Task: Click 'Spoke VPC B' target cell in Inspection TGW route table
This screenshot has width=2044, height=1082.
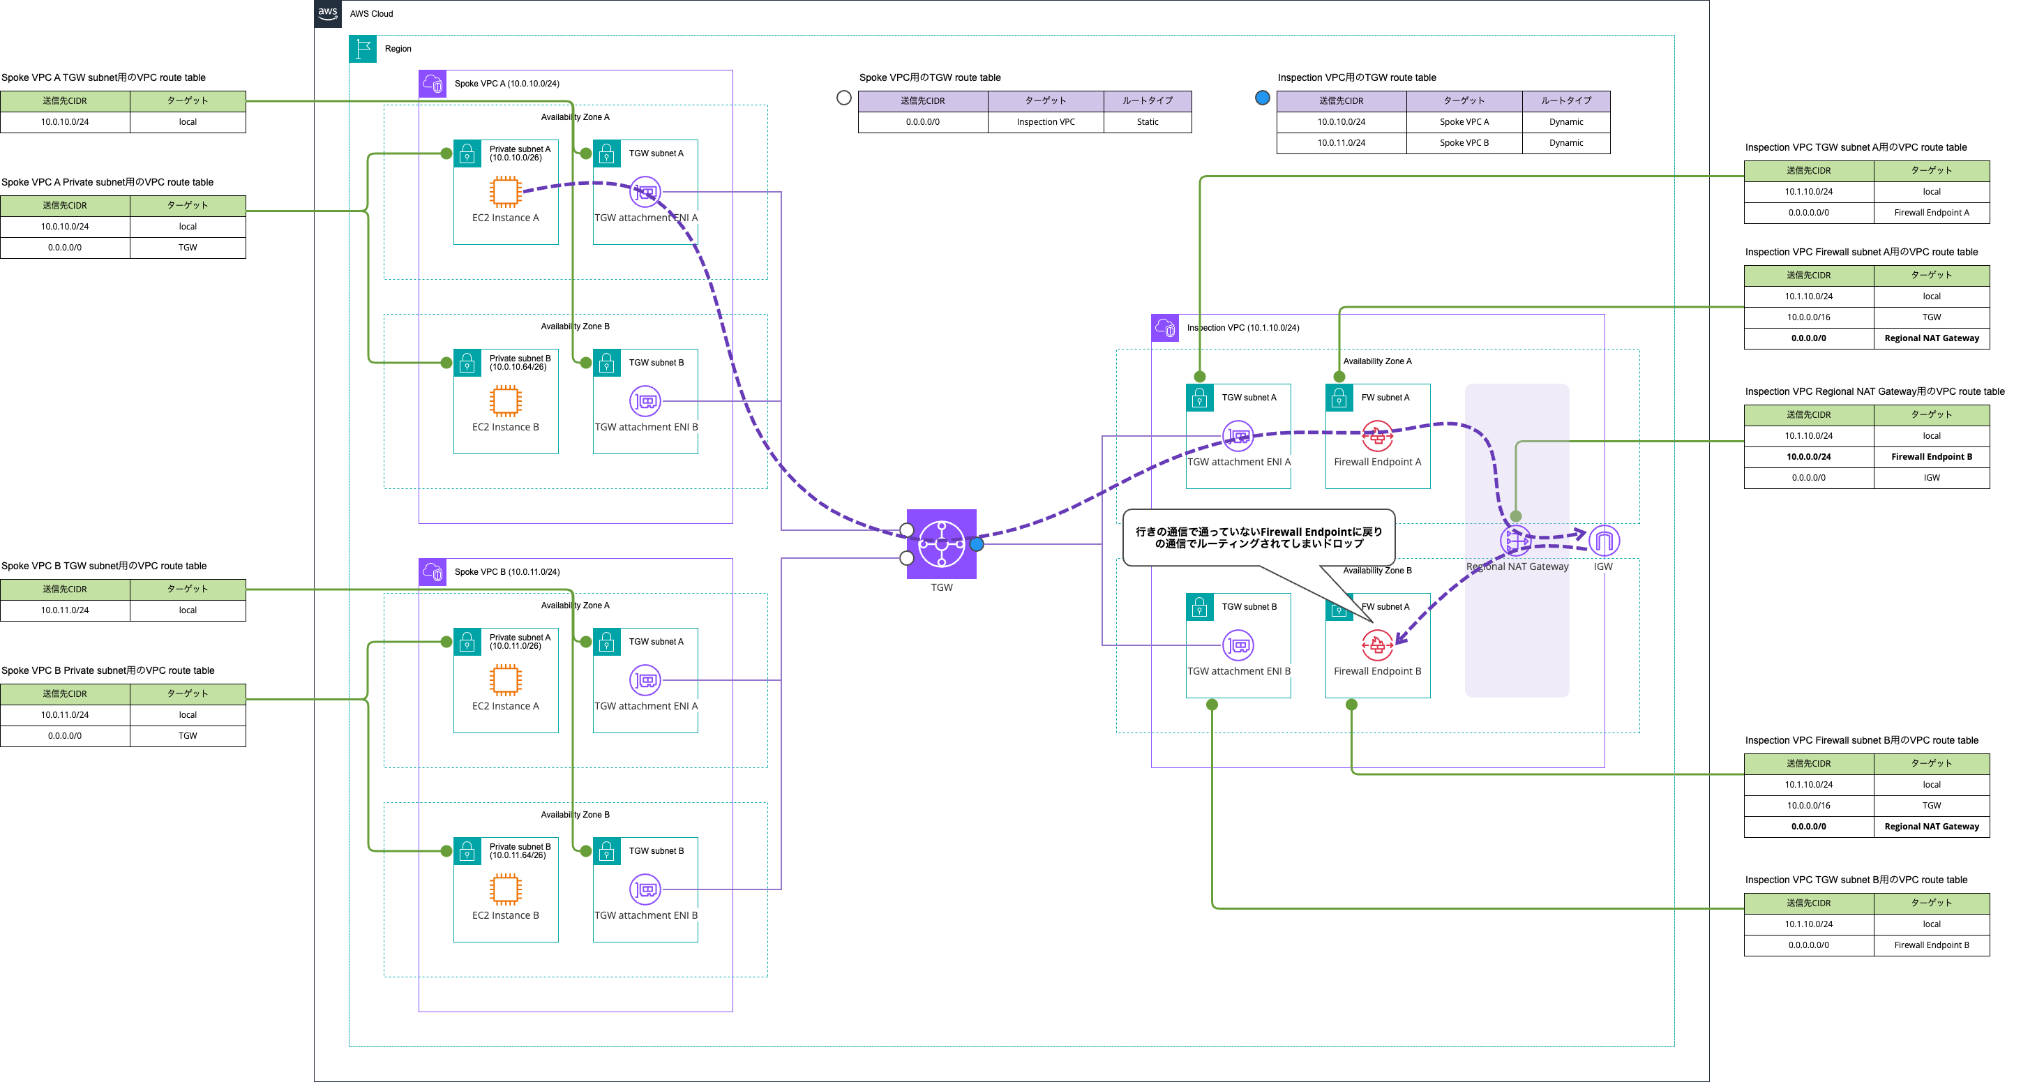Action: (x=1464, y=143)
